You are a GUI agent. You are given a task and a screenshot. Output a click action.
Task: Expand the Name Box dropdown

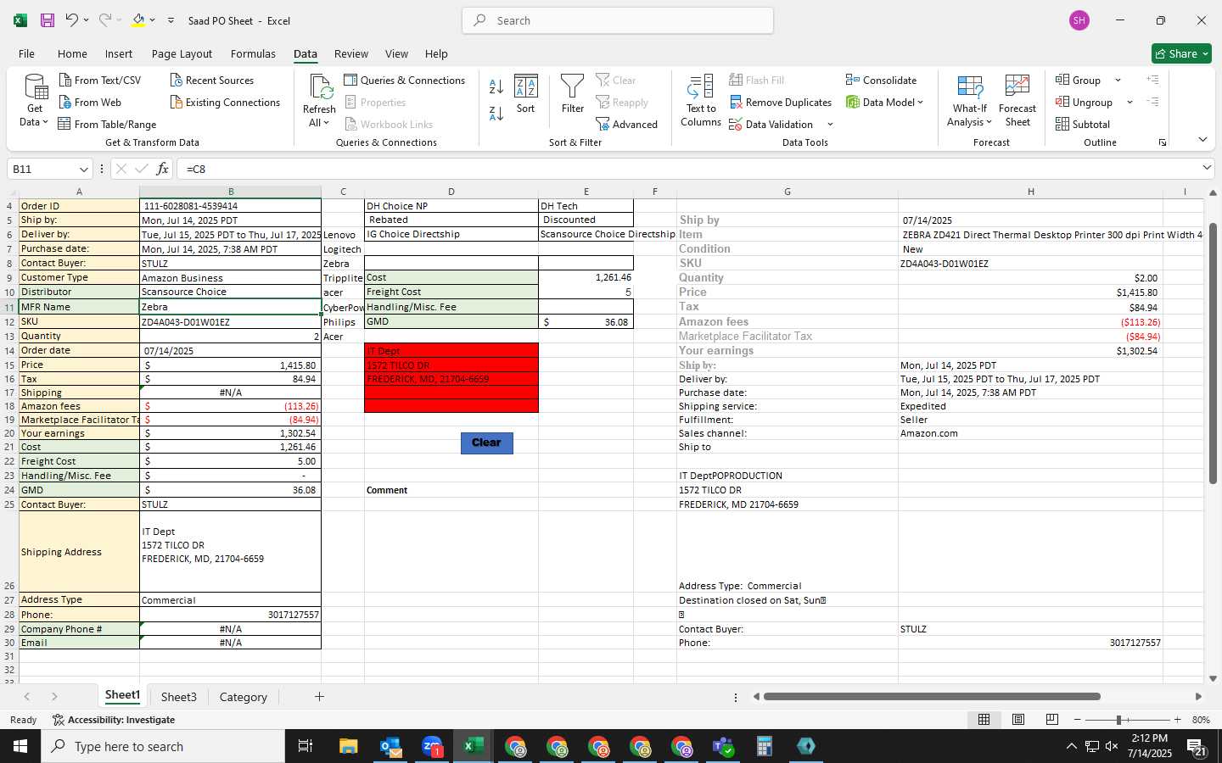click(83, 169)
